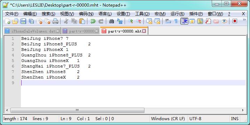This screenshot has height=125, width=250.
Task: Toggle show all characters pilcrow
Action: (176, 21)
